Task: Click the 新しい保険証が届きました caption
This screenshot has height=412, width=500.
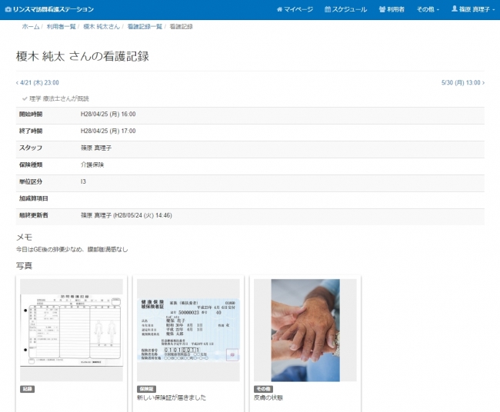Action: pos(172,398)
